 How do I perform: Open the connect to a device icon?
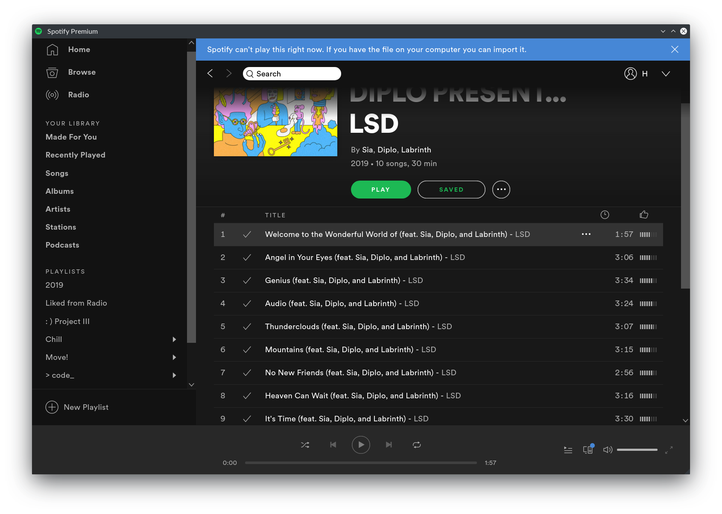(588, 450)
